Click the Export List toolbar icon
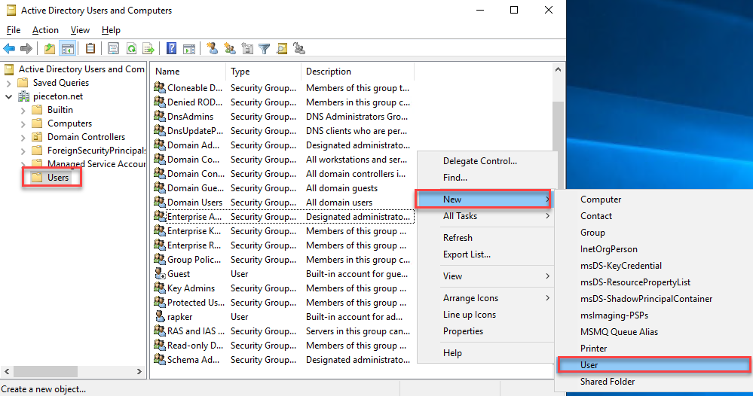This screenshot has height=396, width=753. pyautogui.click(x=148, y=48)
